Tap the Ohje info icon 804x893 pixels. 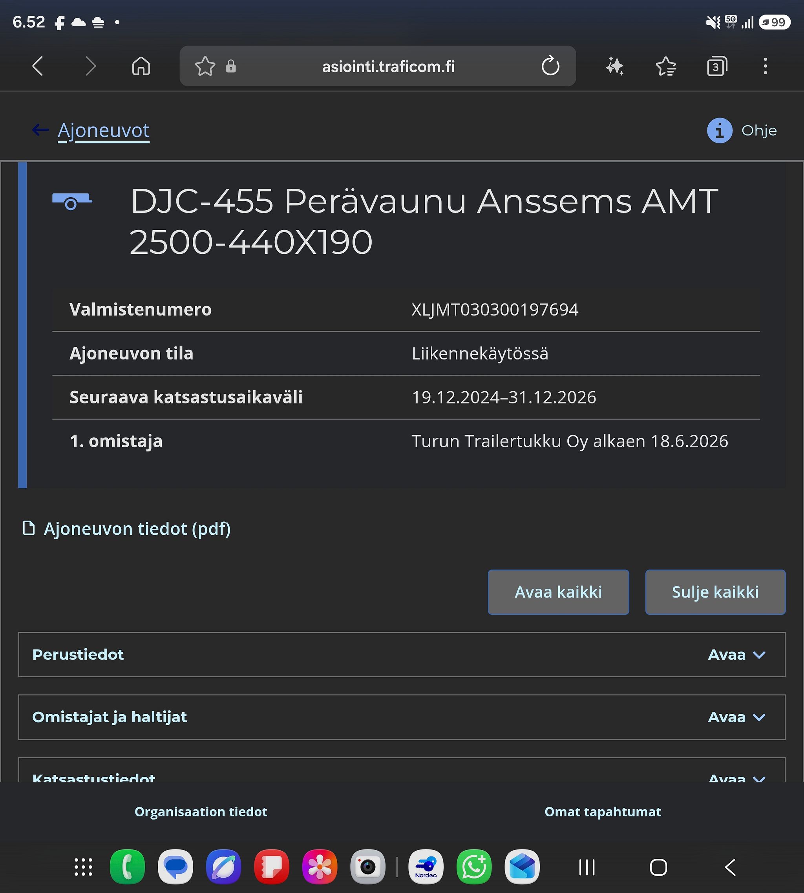click(x=720, y=130)
